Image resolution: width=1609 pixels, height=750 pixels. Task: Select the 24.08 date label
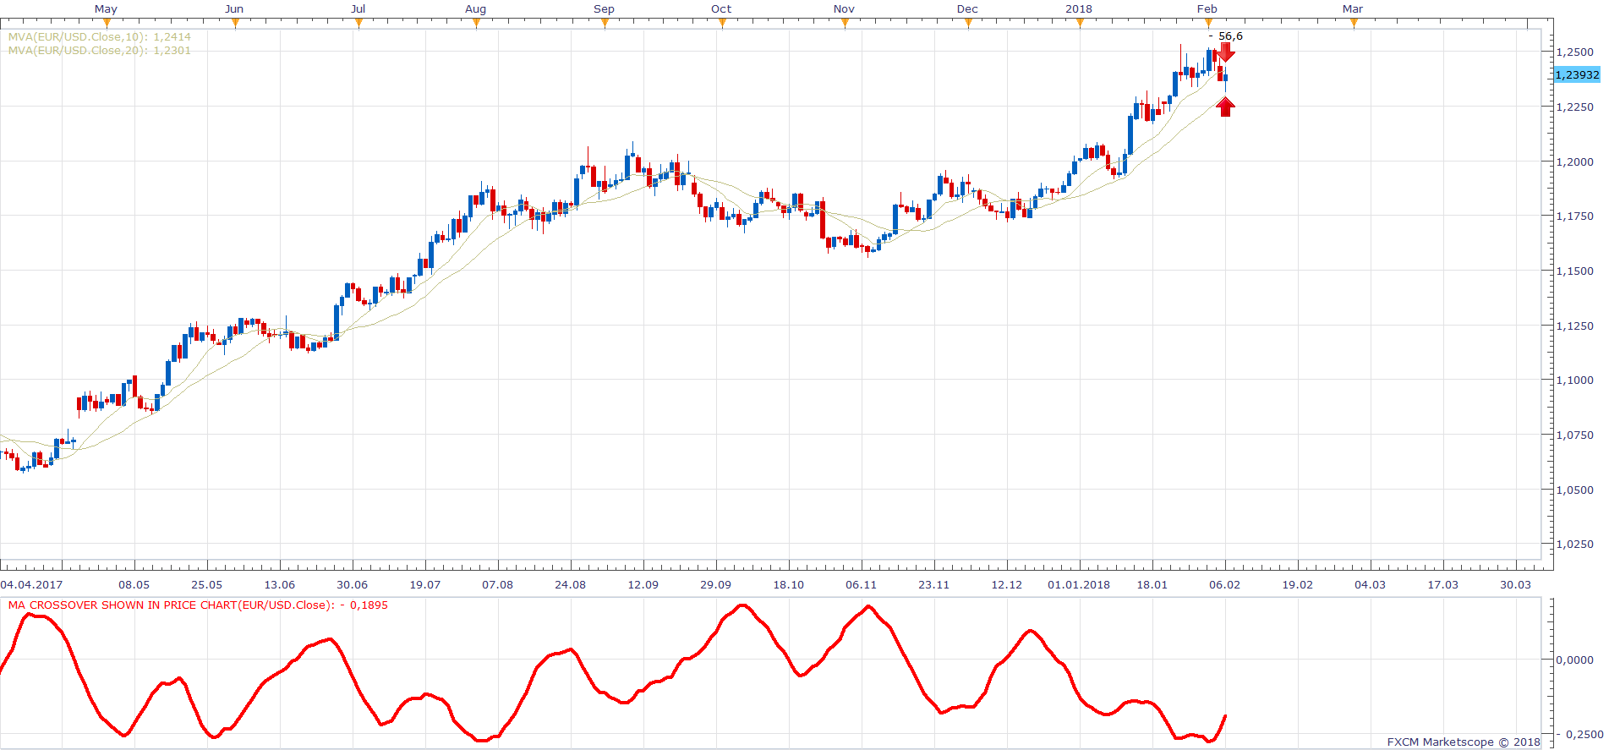tap(570, 585)
